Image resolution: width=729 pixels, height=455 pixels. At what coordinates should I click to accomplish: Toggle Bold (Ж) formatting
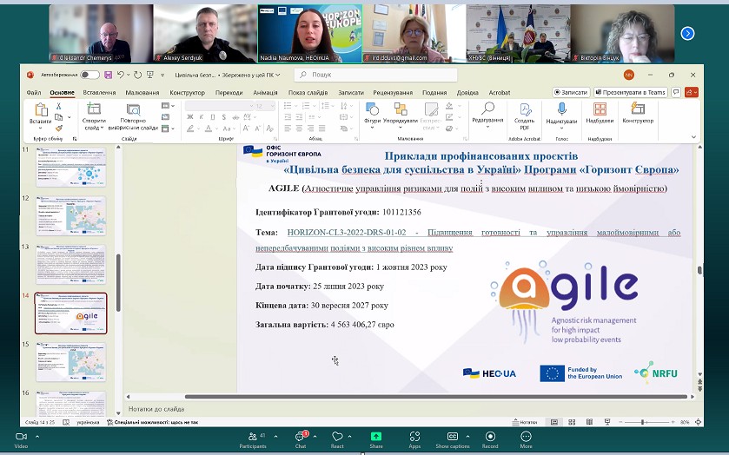(190, 117)
